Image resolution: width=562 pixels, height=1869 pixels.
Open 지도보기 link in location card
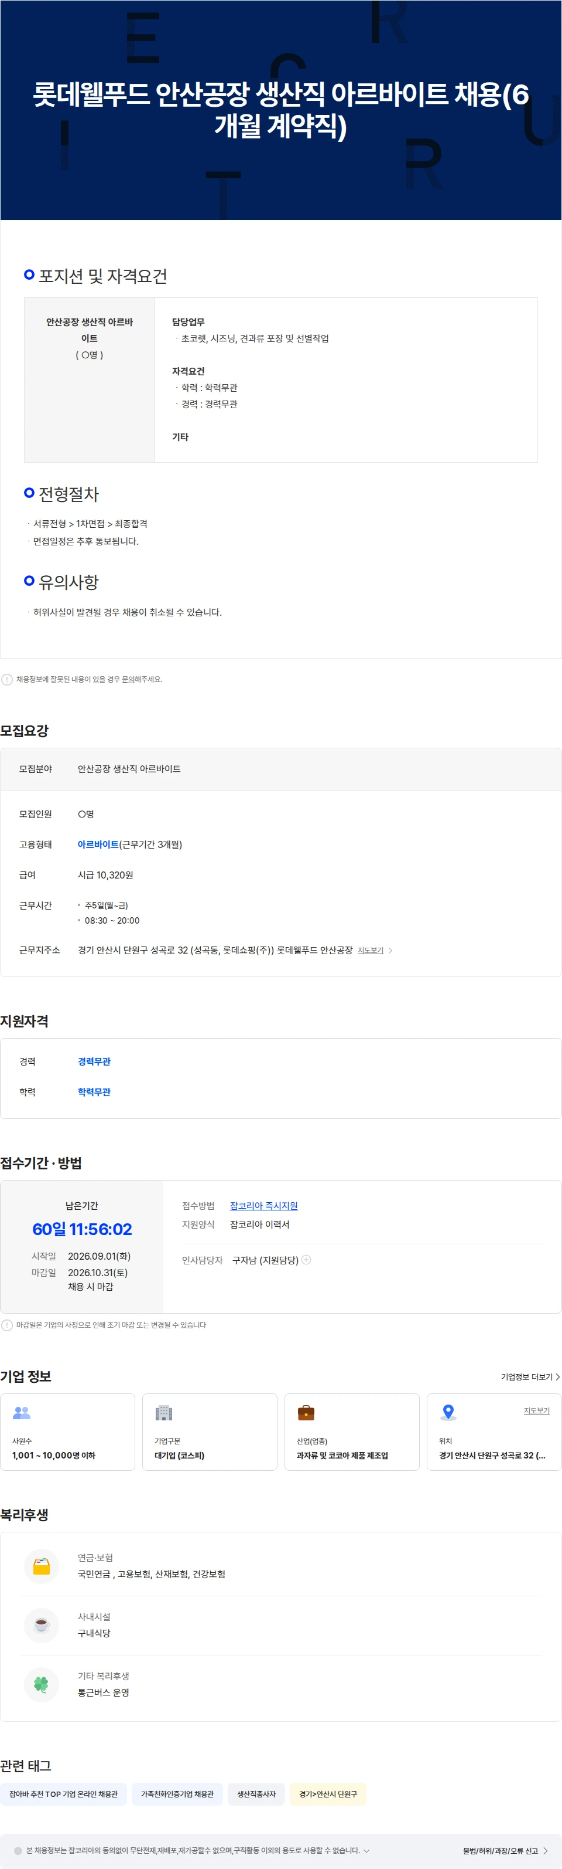coord(537,1410)
